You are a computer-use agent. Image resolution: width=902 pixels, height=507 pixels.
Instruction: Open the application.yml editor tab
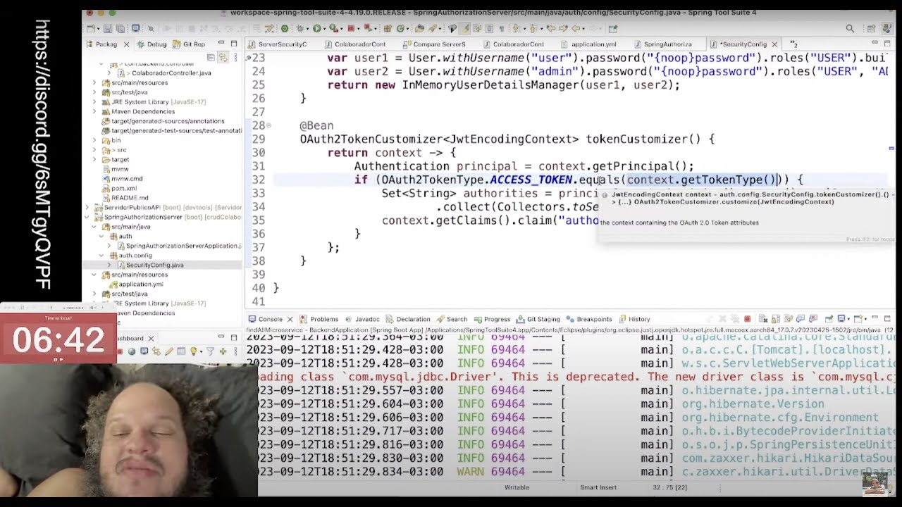(x=588, y=44)
